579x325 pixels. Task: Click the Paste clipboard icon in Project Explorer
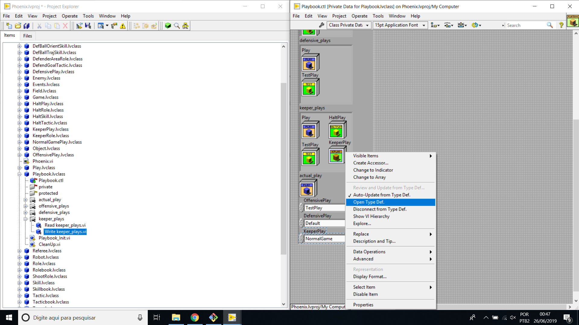click(57, 26)
